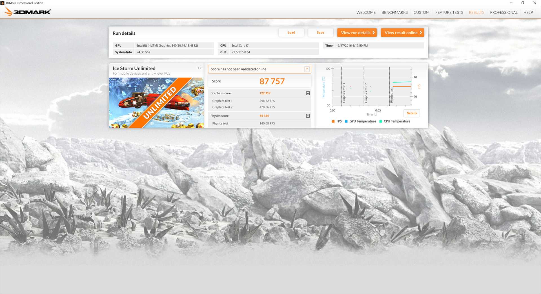
Task: Open the Help tab
Action: (x=528, y=12)
